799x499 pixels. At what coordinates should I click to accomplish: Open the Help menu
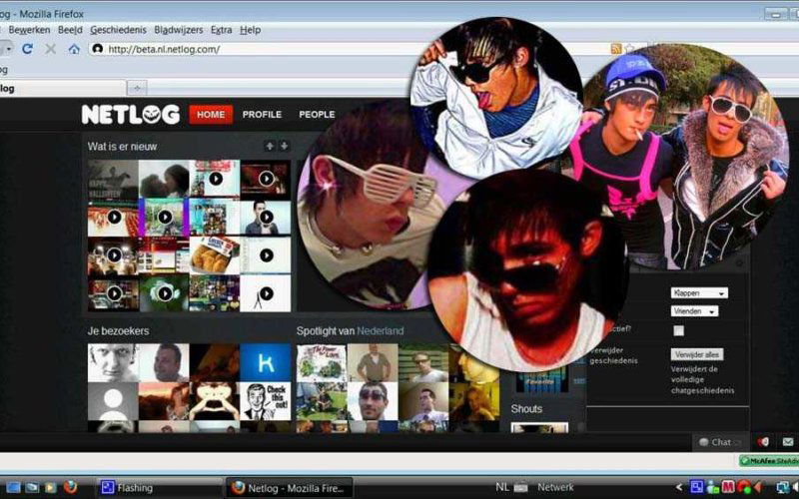[251, 30]
